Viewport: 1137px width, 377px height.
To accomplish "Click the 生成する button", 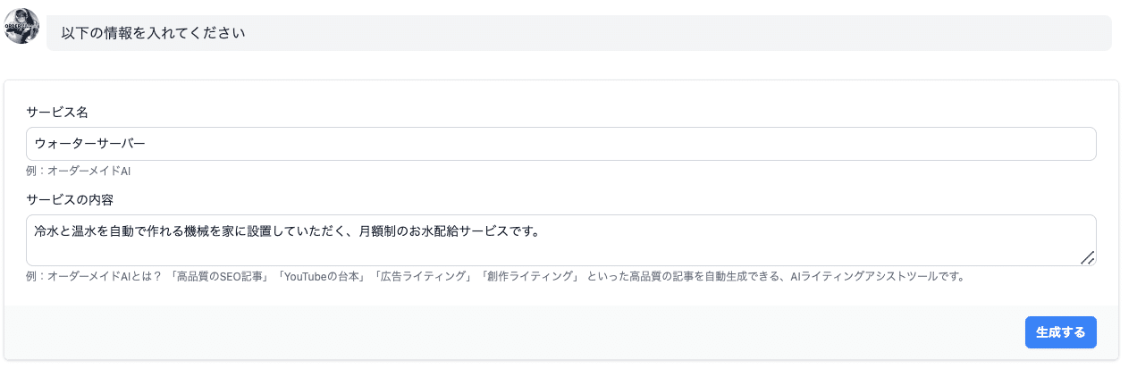I will click(1060, 332).
